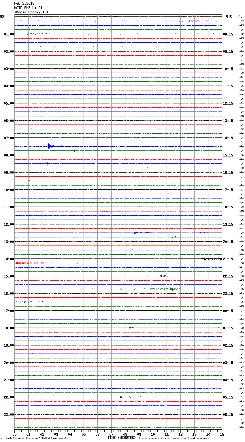The width and height of the screenshot is (245, 442).
Task: Click the (Moose Creek, ID) location label
Action: click(31, 12)
